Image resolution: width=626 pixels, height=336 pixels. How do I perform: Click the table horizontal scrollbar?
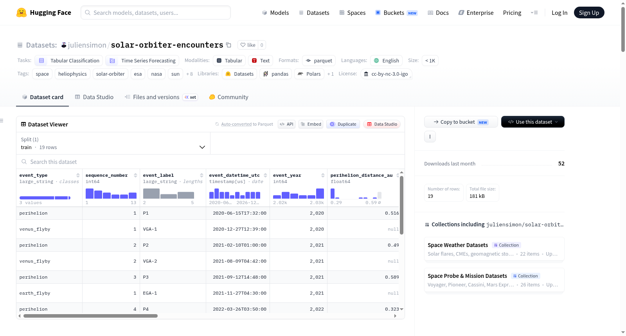coord(90,316)
